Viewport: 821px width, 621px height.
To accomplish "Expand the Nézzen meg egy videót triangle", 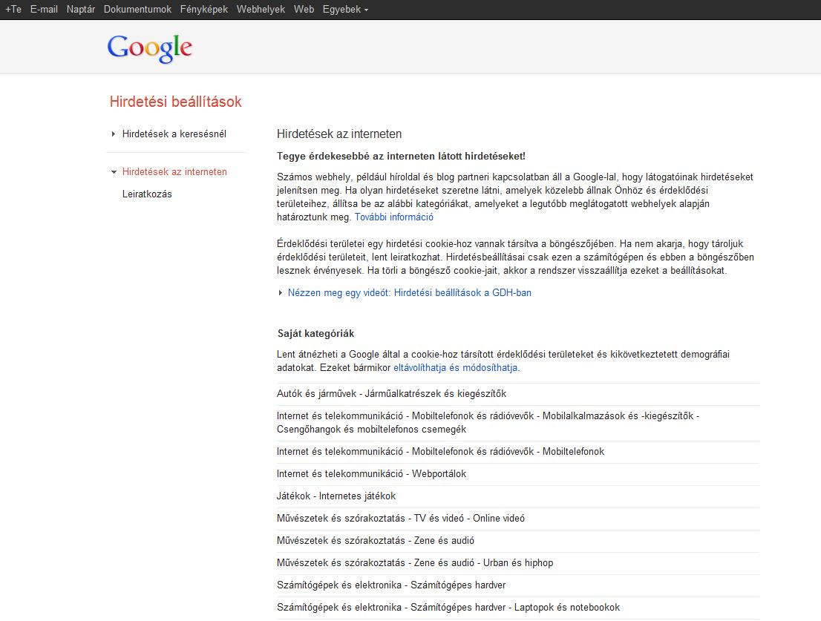I will [281, 293].
